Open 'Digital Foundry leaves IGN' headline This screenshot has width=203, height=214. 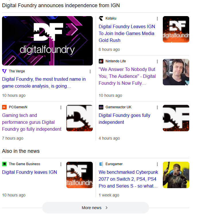(x=30, y=172)
